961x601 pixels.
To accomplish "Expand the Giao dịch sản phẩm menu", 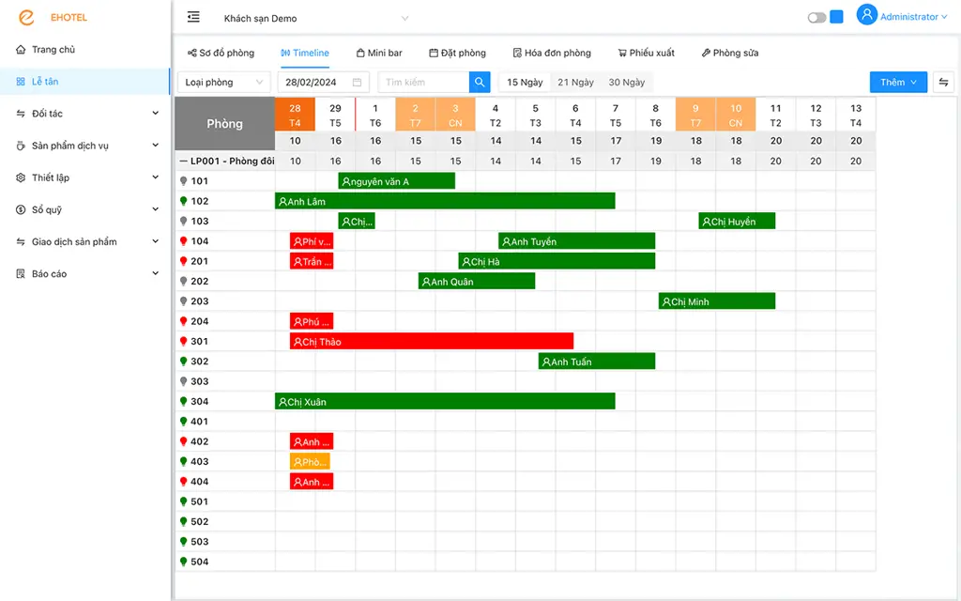I will (x=85, y=241).
